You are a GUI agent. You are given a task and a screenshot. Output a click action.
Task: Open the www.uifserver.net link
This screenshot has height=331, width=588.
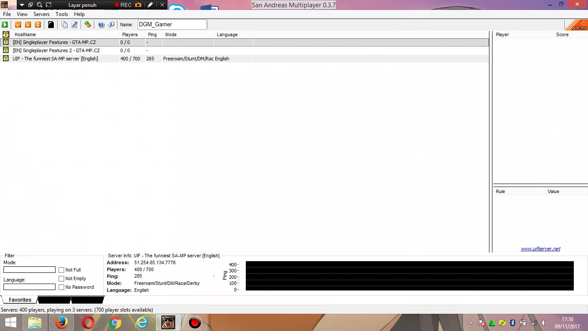pyautogui.click(x=540, y=249)
